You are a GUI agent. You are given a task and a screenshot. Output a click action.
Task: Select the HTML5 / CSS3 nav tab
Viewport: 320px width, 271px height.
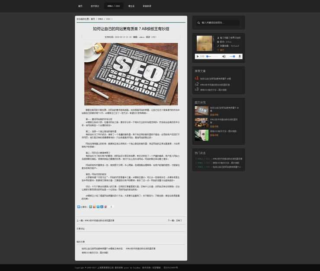(x=113, y=6)
